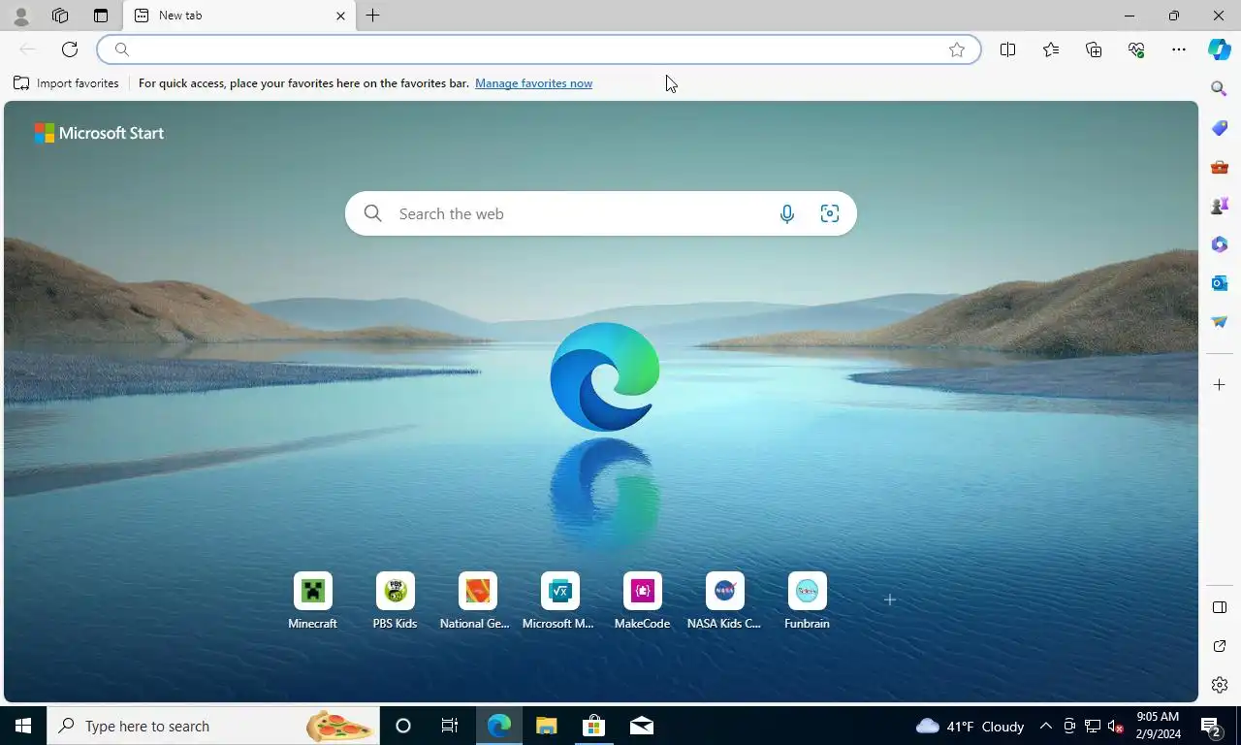Open link in new window sidebar icon

coord(1220,647)
